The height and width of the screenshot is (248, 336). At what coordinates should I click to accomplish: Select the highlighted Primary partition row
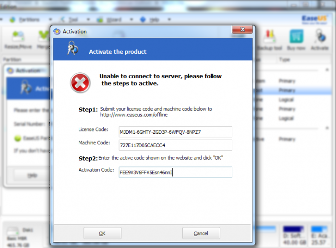click(292, 90)
